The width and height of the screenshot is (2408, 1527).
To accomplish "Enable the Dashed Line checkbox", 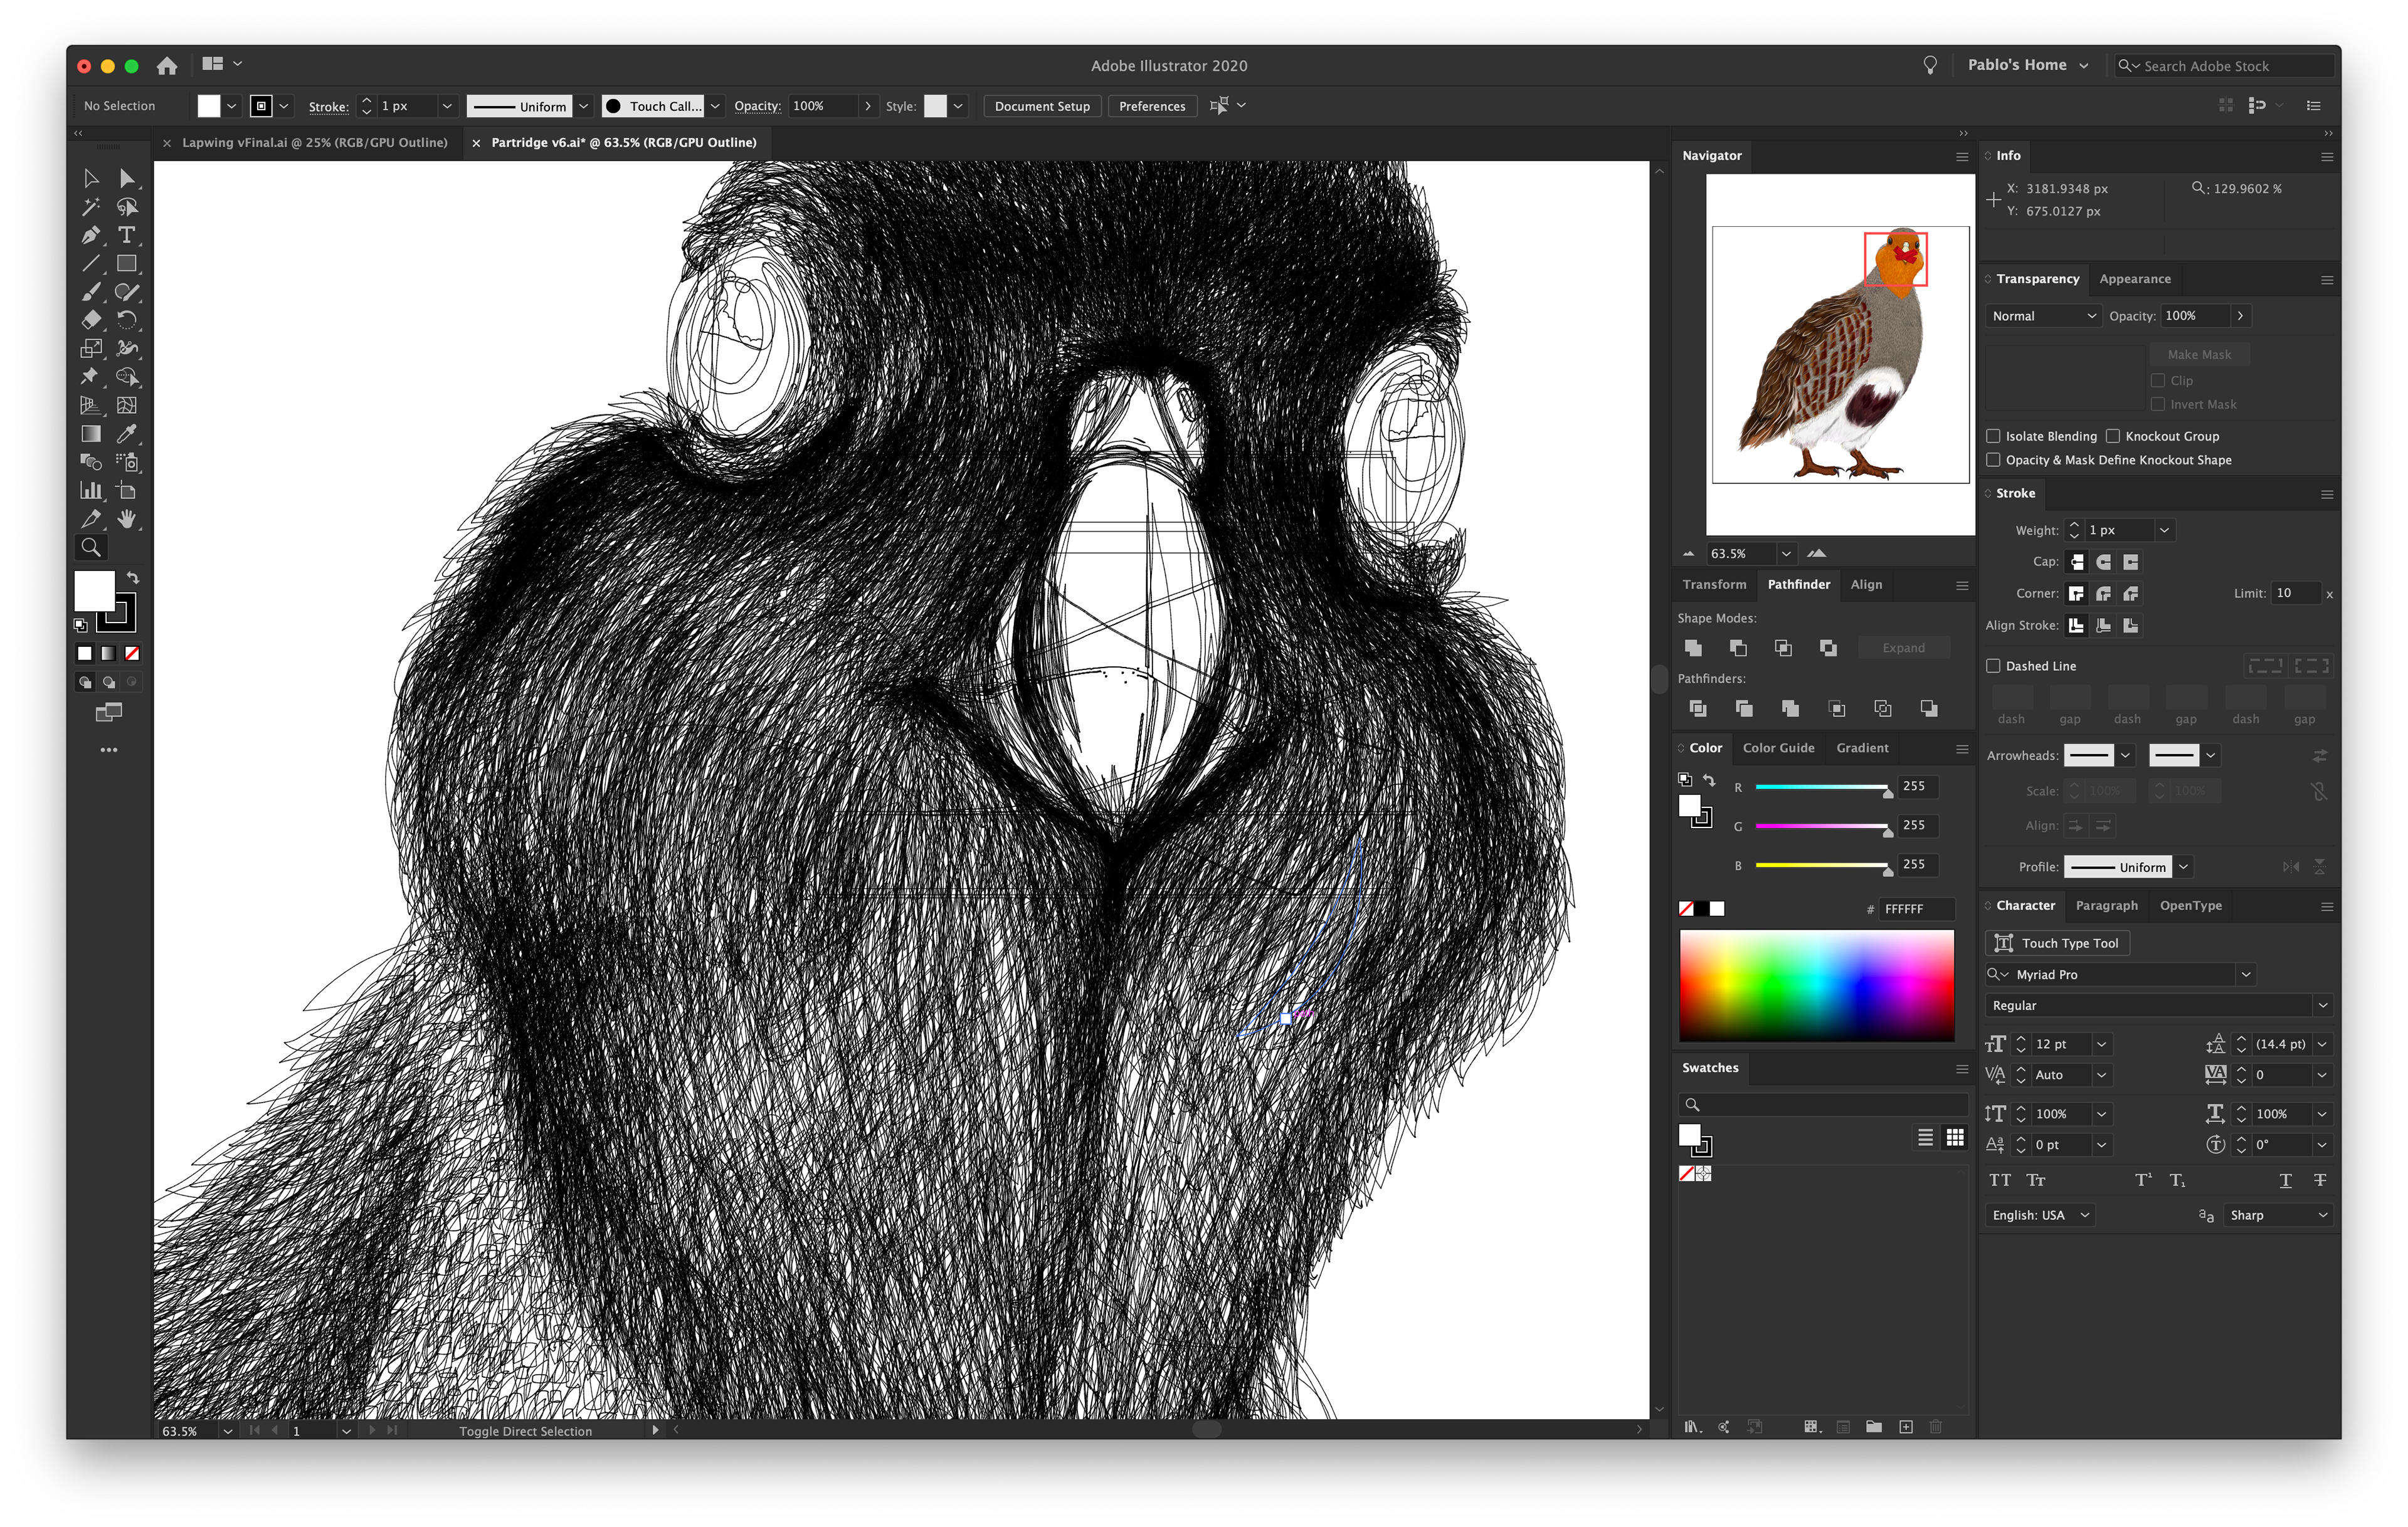I will click(1993, 666).
